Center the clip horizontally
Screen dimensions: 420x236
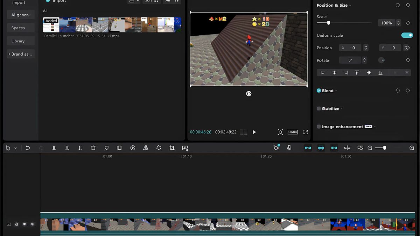click(x=334, y=72)
